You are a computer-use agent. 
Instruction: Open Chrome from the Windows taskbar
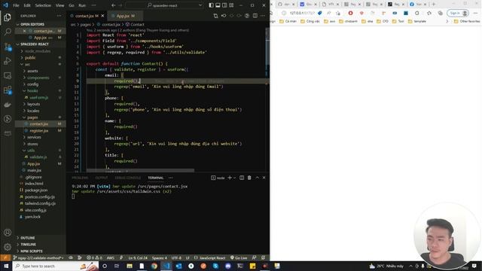[154, 266]
